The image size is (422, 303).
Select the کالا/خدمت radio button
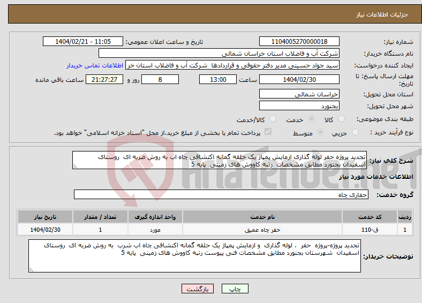[273, 119]
